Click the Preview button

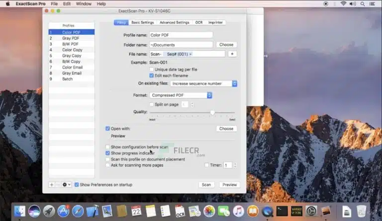[229, 185]
